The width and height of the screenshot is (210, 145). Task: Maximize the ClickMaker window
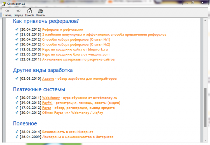coord(193,3)
